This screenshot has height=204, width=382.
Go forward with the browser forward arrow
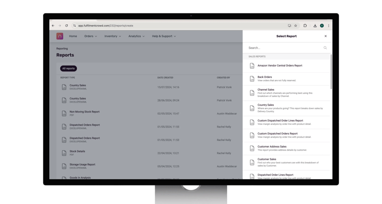point(60,25)
